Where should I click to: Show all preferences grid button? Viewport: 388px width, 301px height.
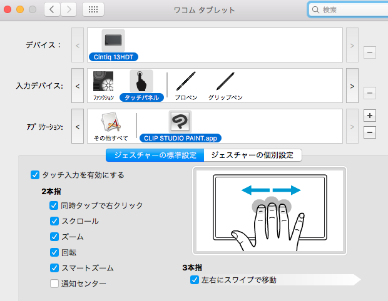pos(93,9)
